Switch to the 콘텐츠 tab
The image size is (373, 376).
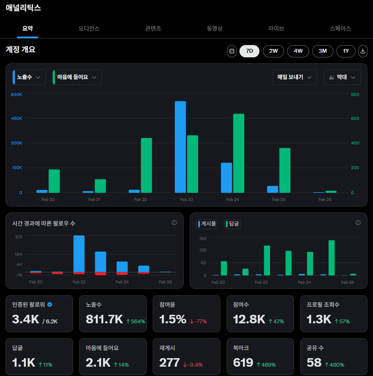(x=153, y=28)
